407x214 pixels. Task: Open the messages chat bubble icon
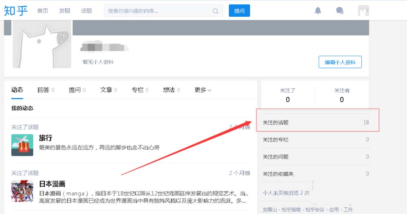(x=339, y=11)
